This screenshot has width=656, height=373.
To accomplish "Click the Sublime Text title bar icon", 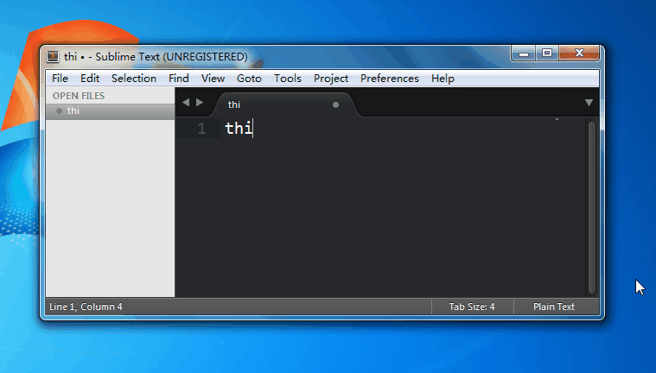I will tap(53, 56).
